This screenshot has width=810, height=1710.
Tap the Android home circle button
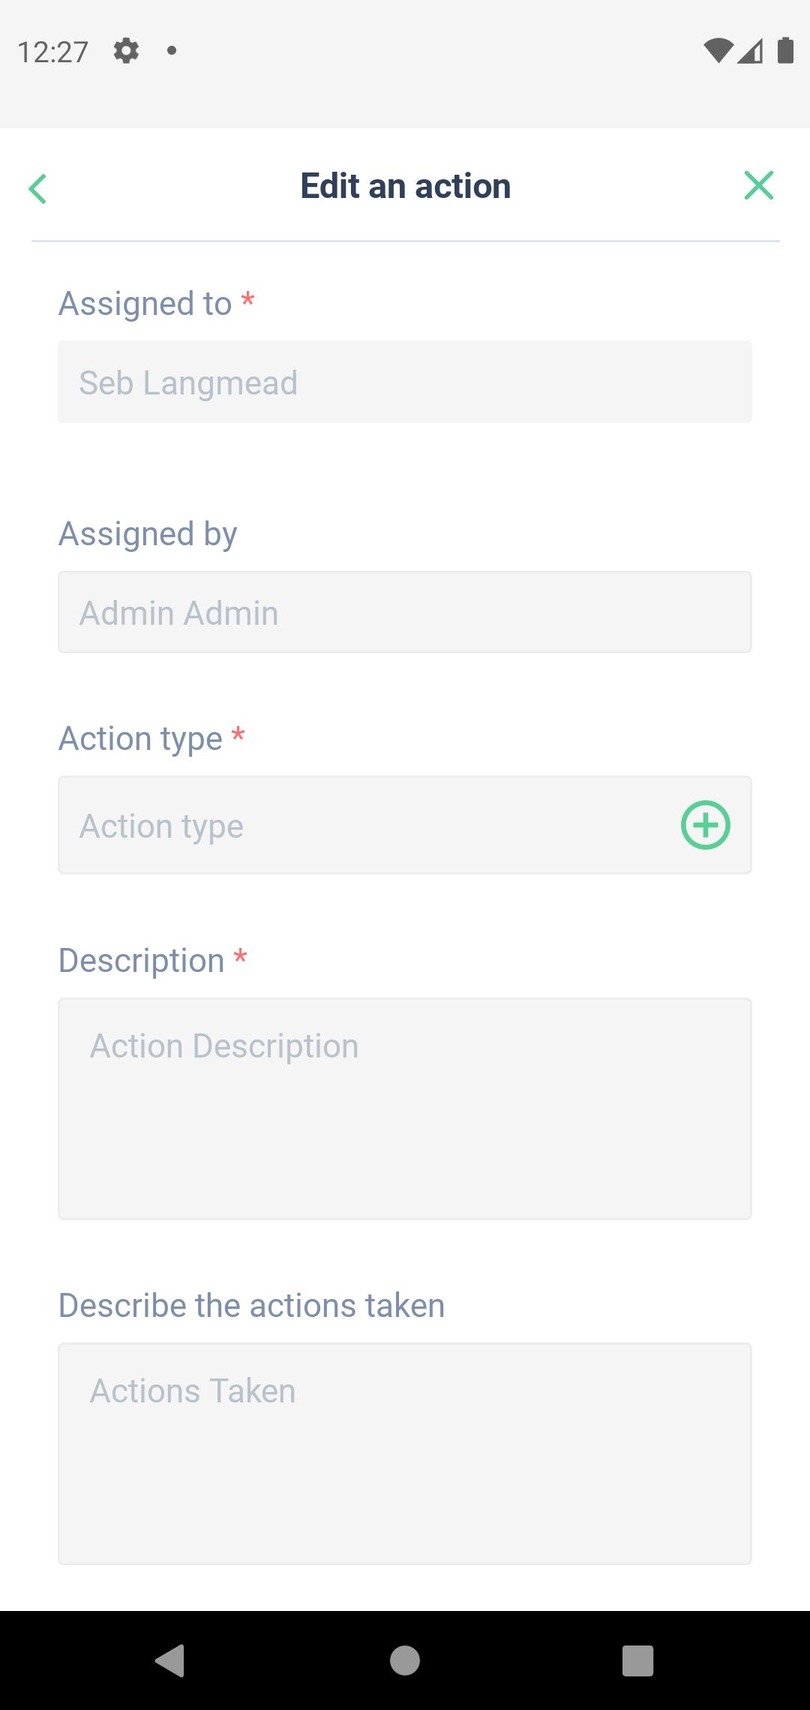pos(405,1660)
